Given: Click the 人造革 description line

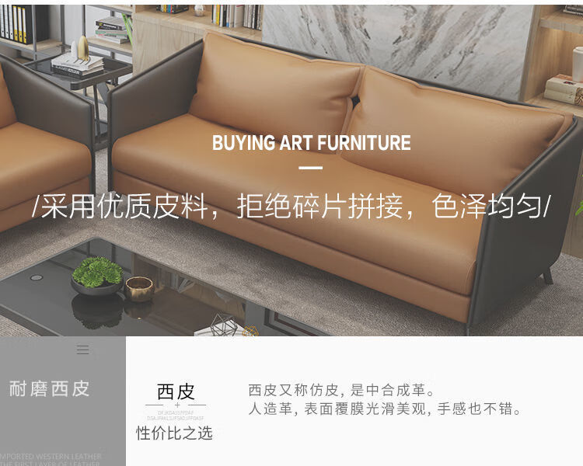Looking at the screenshot, I should [385, 409].
